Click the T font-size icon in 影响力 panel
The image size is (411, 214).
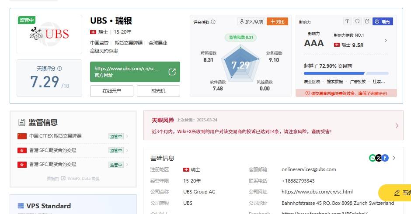tap(347, 21)
